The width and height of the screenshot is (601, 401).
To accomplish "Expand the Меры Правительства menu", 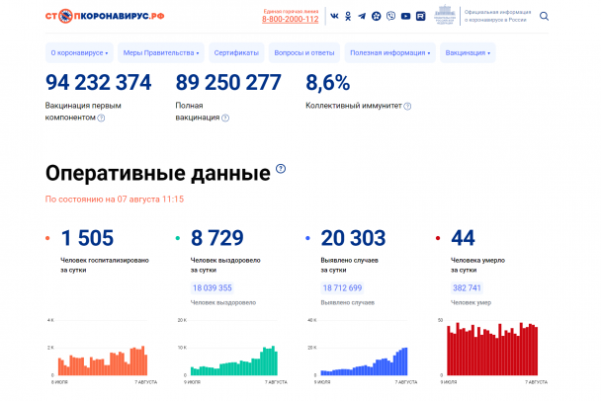I will tap(161, 53).
